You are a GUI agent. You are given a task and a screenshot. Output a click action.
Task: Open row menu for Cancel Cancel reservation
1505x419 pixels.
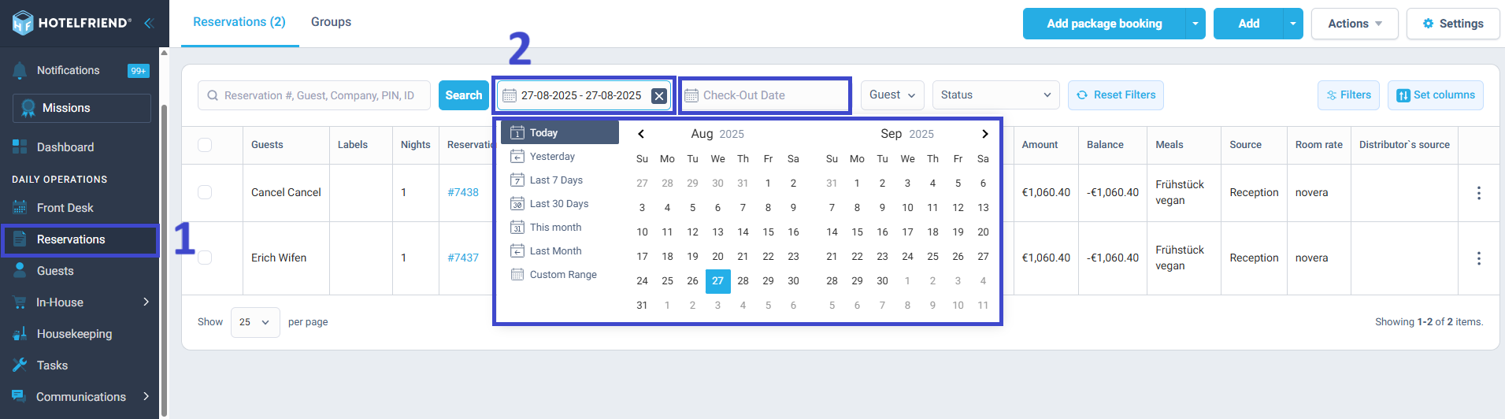point(1479,193)
